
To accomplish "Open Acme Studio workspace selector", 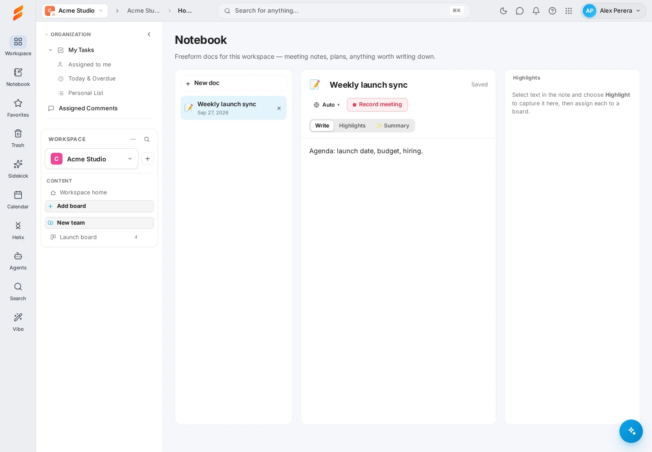I will [x=91, y=159].
